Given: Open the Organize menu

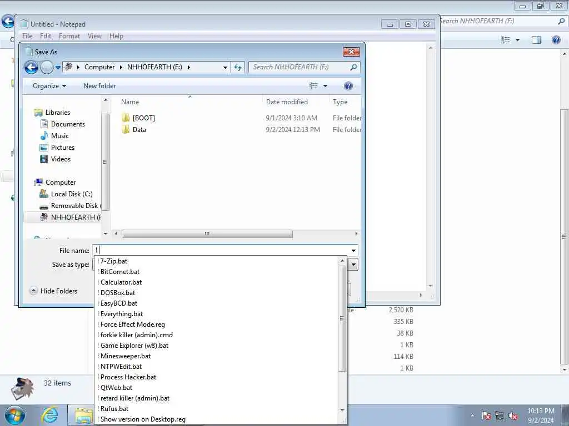Looking at the screenshot, I should [49, 86].
